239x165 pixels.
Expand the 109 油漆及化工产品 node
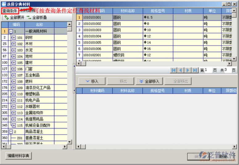[14, 88]
